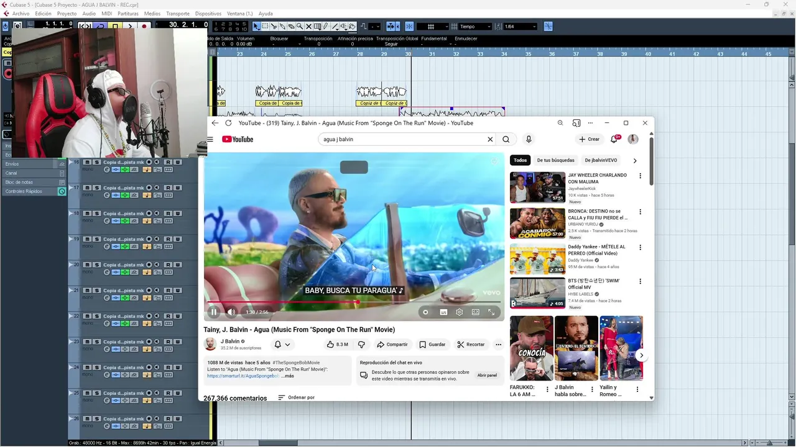The image size is (796, 447).
Task: Open the Dispositivos menu in Cubase
Action: [208, 14]
